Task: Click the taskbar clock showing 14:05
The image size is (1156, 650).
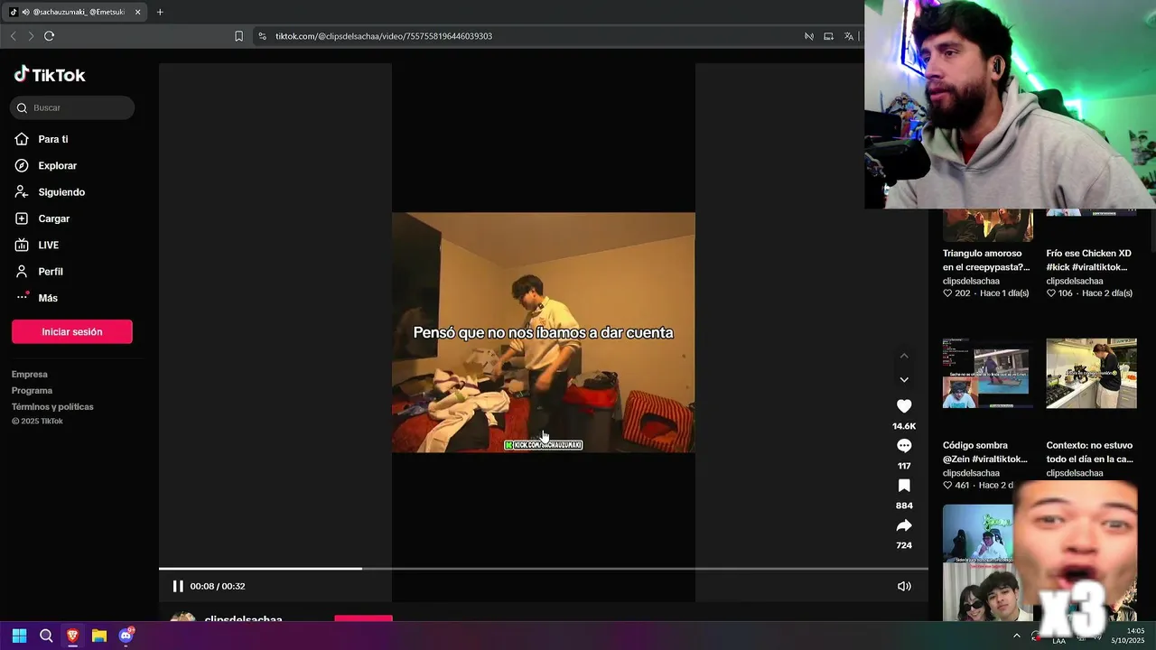Action: pos(1128,636)
